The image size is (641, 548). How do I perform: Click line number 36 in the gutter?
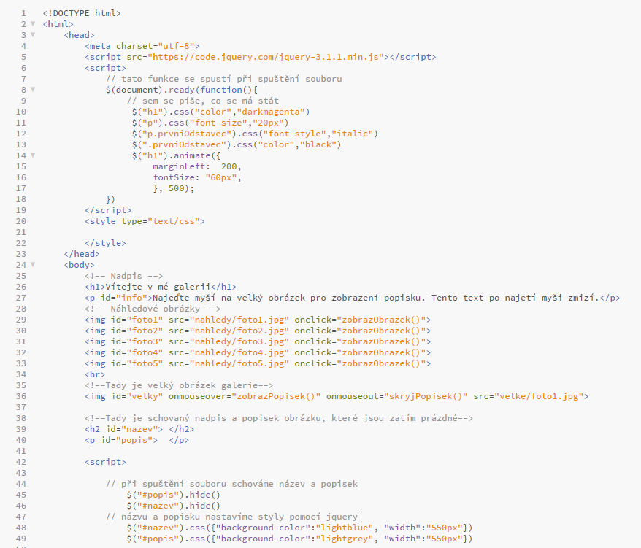(21, 396)
